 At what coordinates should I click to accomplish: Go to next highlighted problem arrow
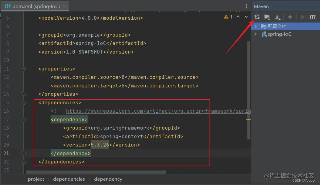[246, 17]
